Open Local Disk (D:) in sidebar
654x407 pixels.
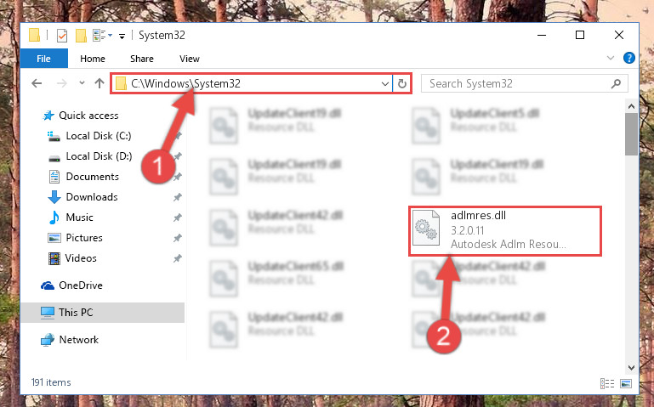coord(99,156)
